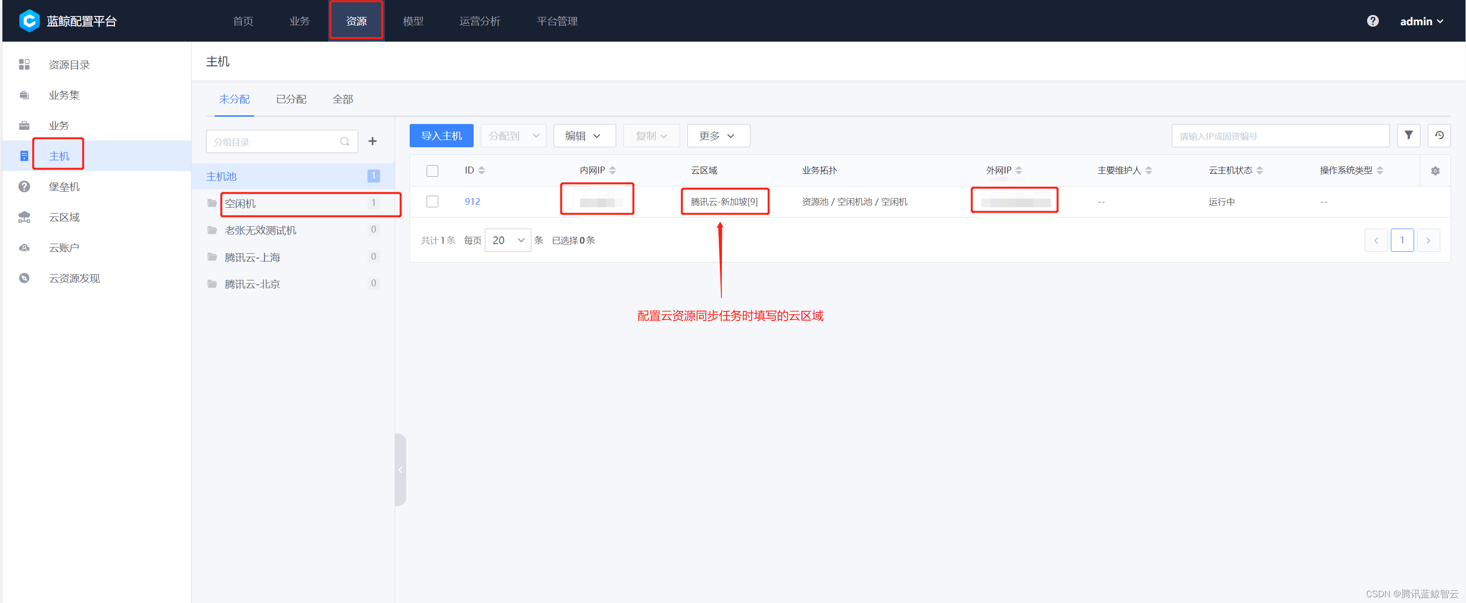Switch to the 未分配 tab
The image size is (1466, 603).
click(x=234, y=99)
